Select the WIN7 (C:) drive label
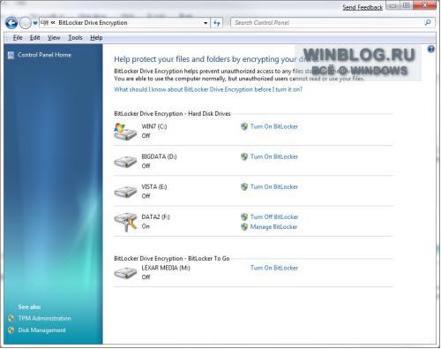Image resolution: width=441 pixels, height=349 pixels. [x=154, y=126]
